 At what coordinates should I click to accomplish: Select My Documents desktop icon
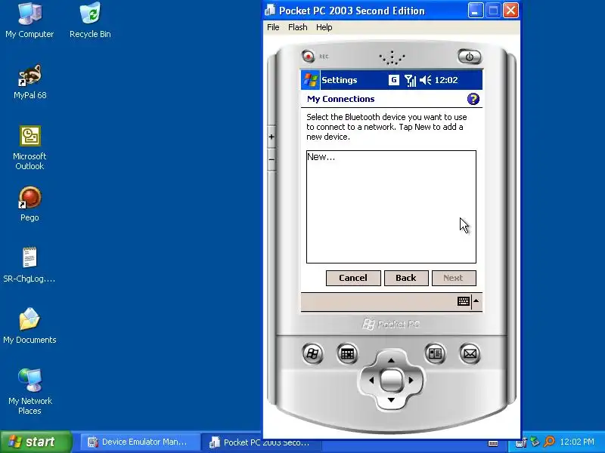click(x=29, y=326)
